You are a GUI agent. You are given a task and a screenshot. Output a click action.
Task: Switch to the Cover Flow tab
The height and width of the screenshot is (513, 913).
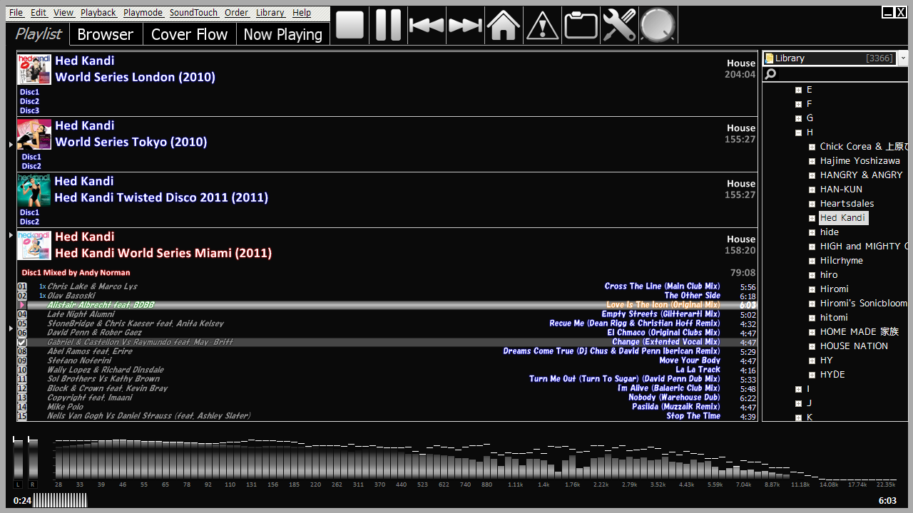tap(189, 34)
